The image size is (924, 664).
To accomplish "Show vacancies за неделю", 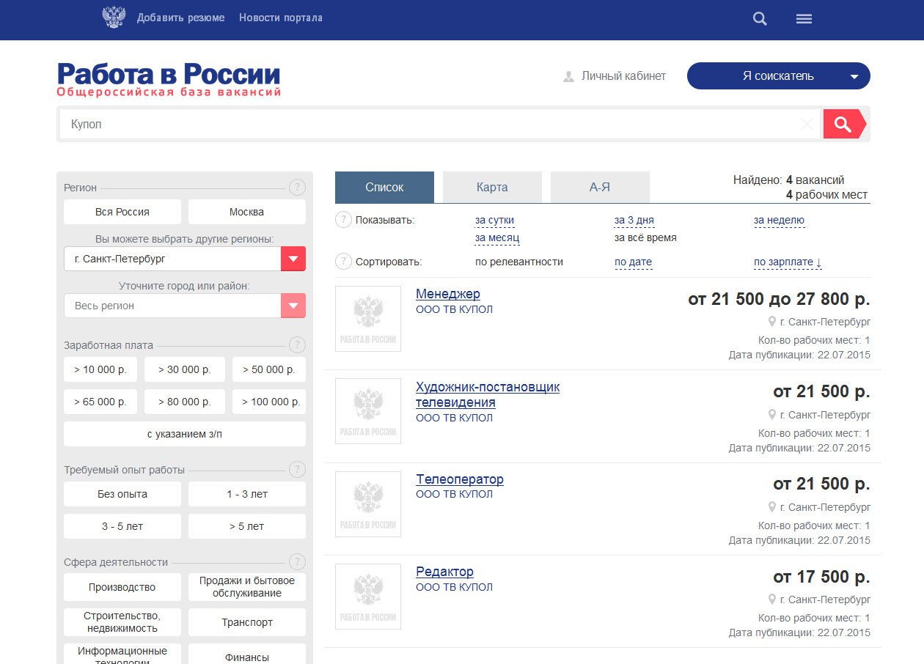I will pyautogui.click(x=780, y=220).
